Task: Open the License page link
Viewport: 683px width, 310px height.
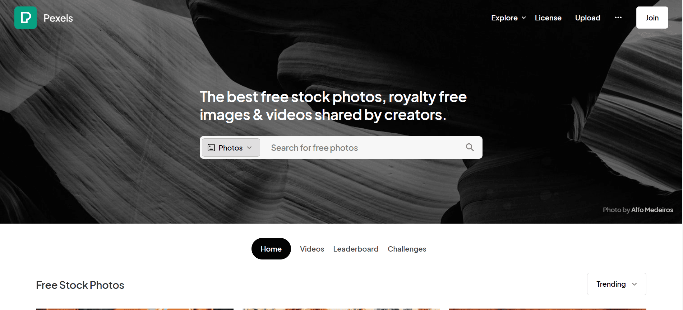Action: click(x=548, y=18)
